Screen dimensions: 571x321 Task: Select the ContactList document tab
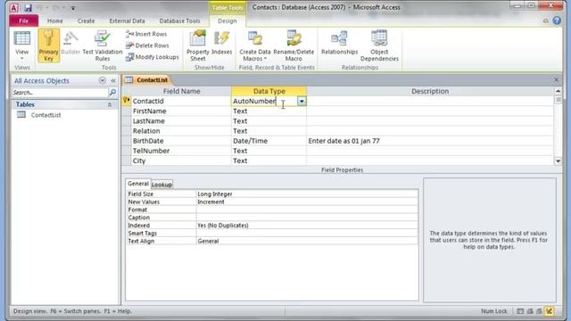[147, 80]
